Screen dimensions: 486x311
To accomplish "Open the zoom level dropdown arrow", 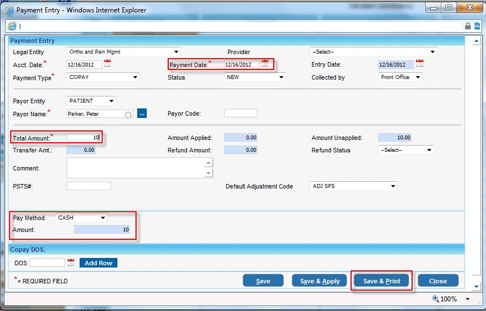I will pos(467,299).
